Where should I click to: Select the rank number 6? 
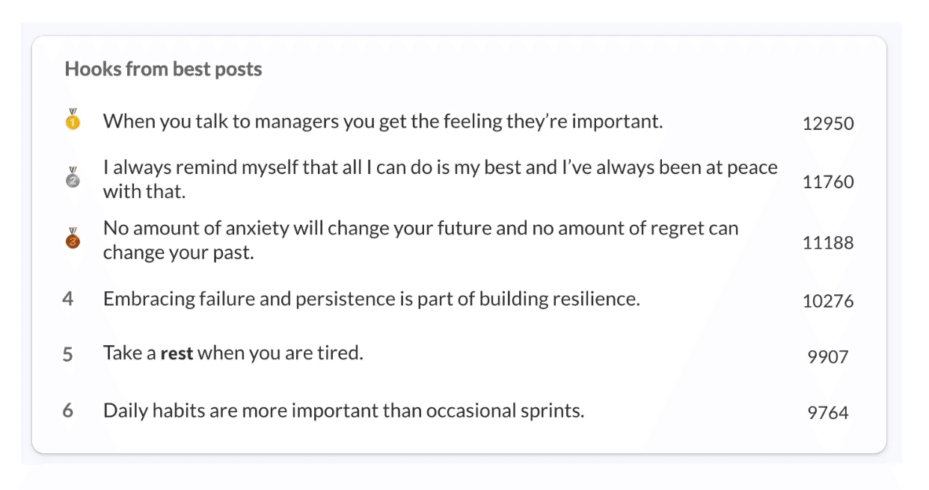point(68,410)
